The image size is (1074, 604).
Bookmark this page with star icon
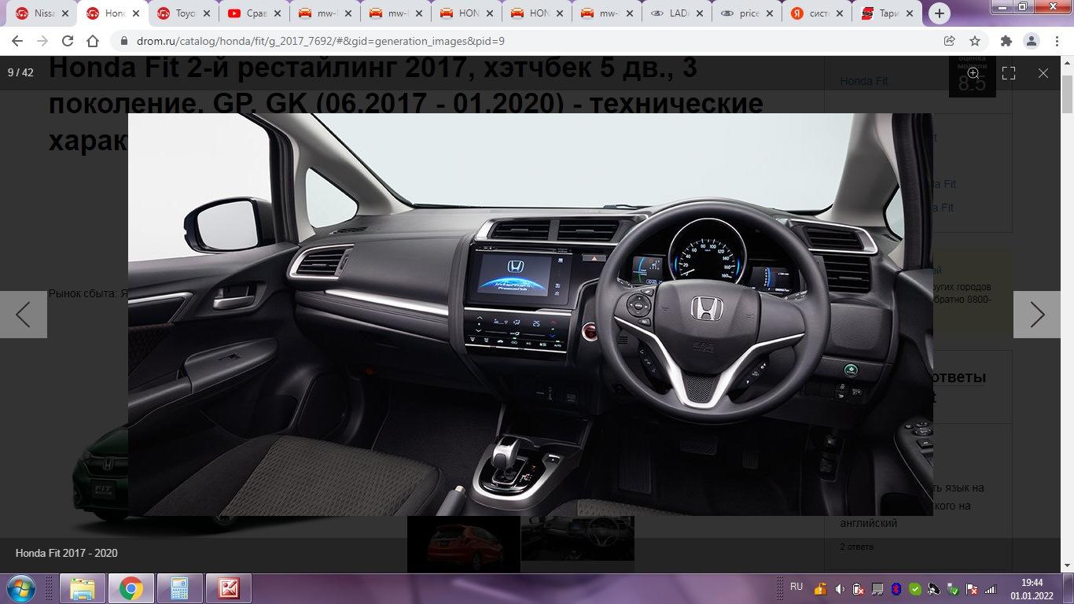coord(975,41)
